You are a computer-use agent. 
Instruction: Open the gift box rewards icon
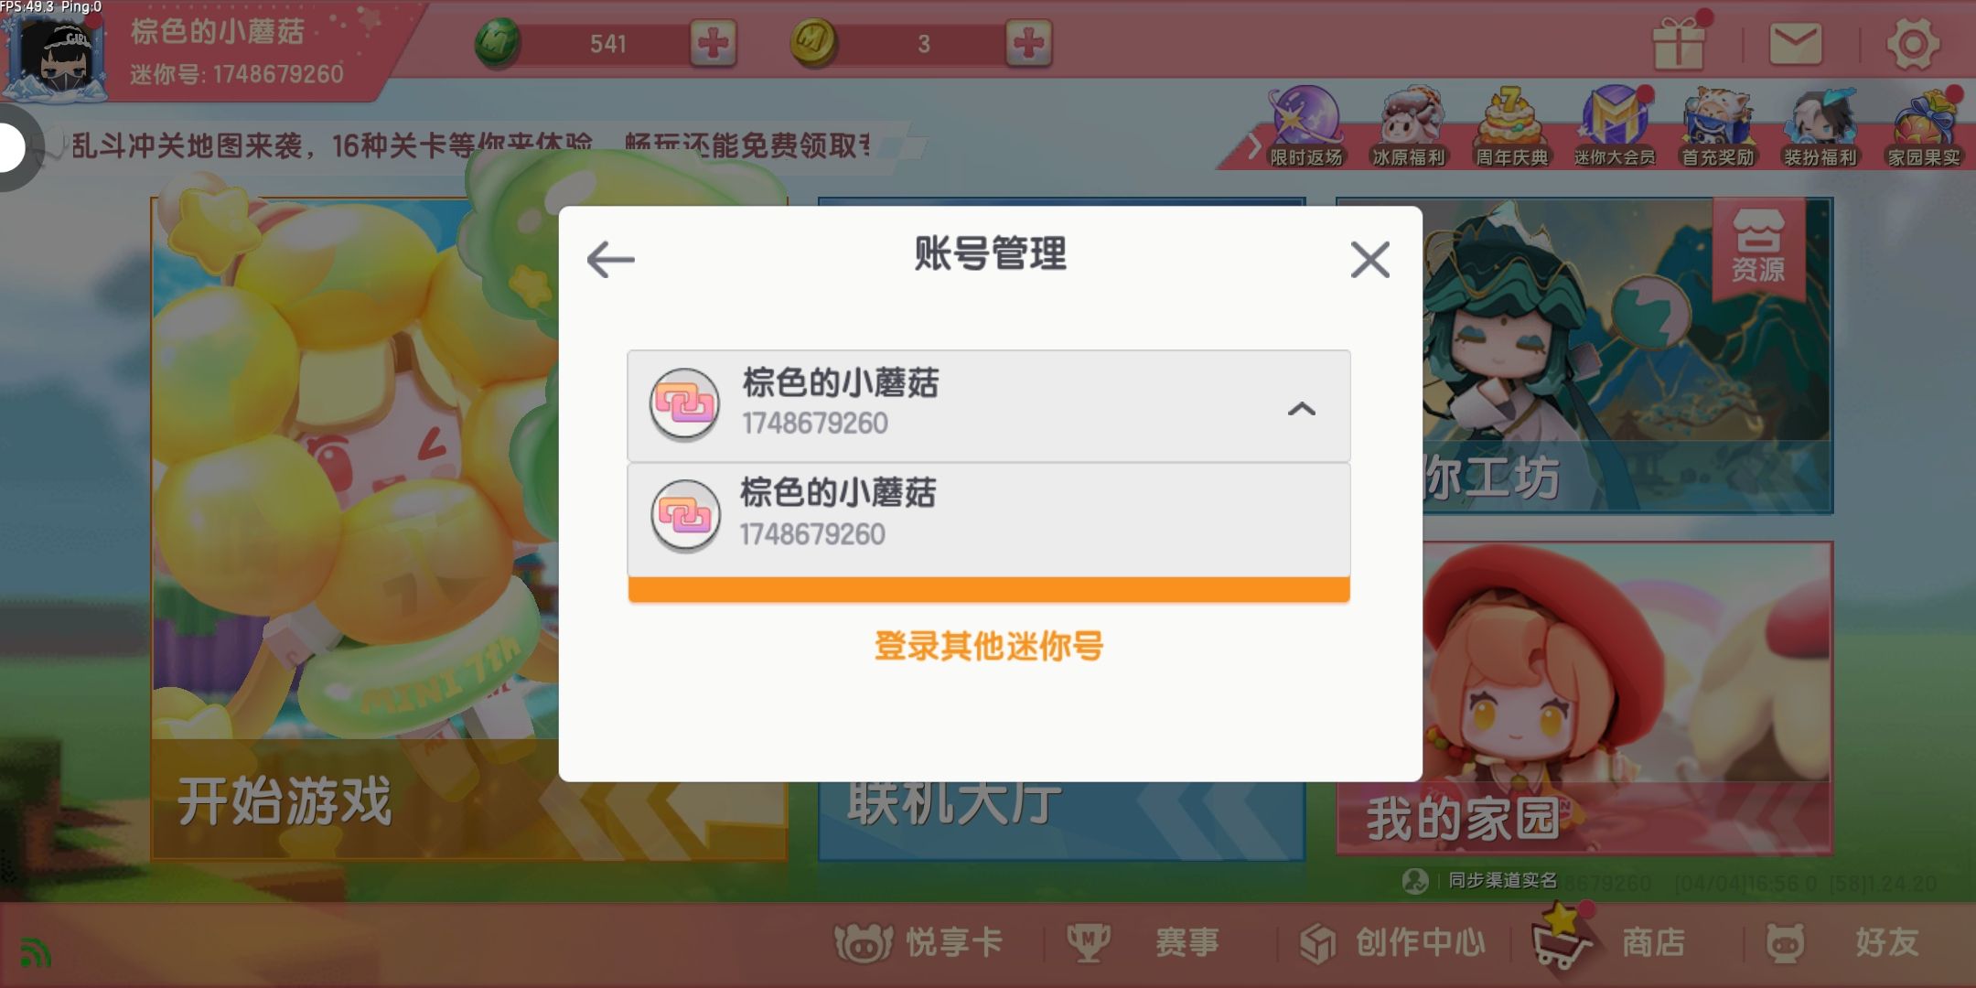pos(1679,43)
